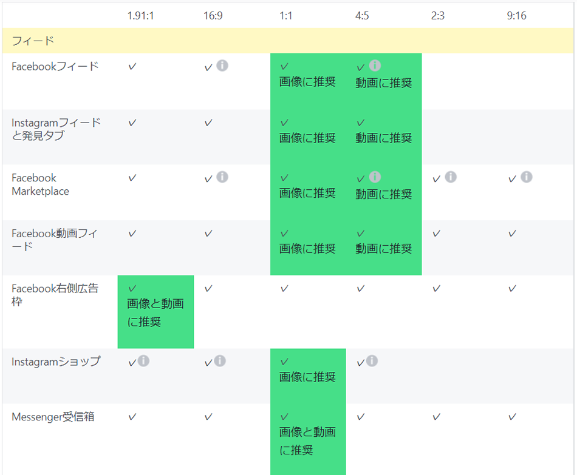Click the 2:3 column header
Image resolution: width=577 pixels, height=475 pixels.
tap(438, 16)
